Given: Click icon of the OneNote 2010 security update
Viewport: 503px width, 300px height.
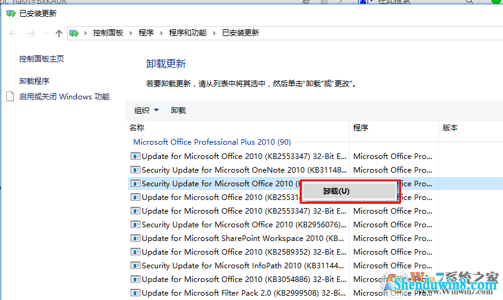Looking at the screenshot, I should (x=136, y=170).
